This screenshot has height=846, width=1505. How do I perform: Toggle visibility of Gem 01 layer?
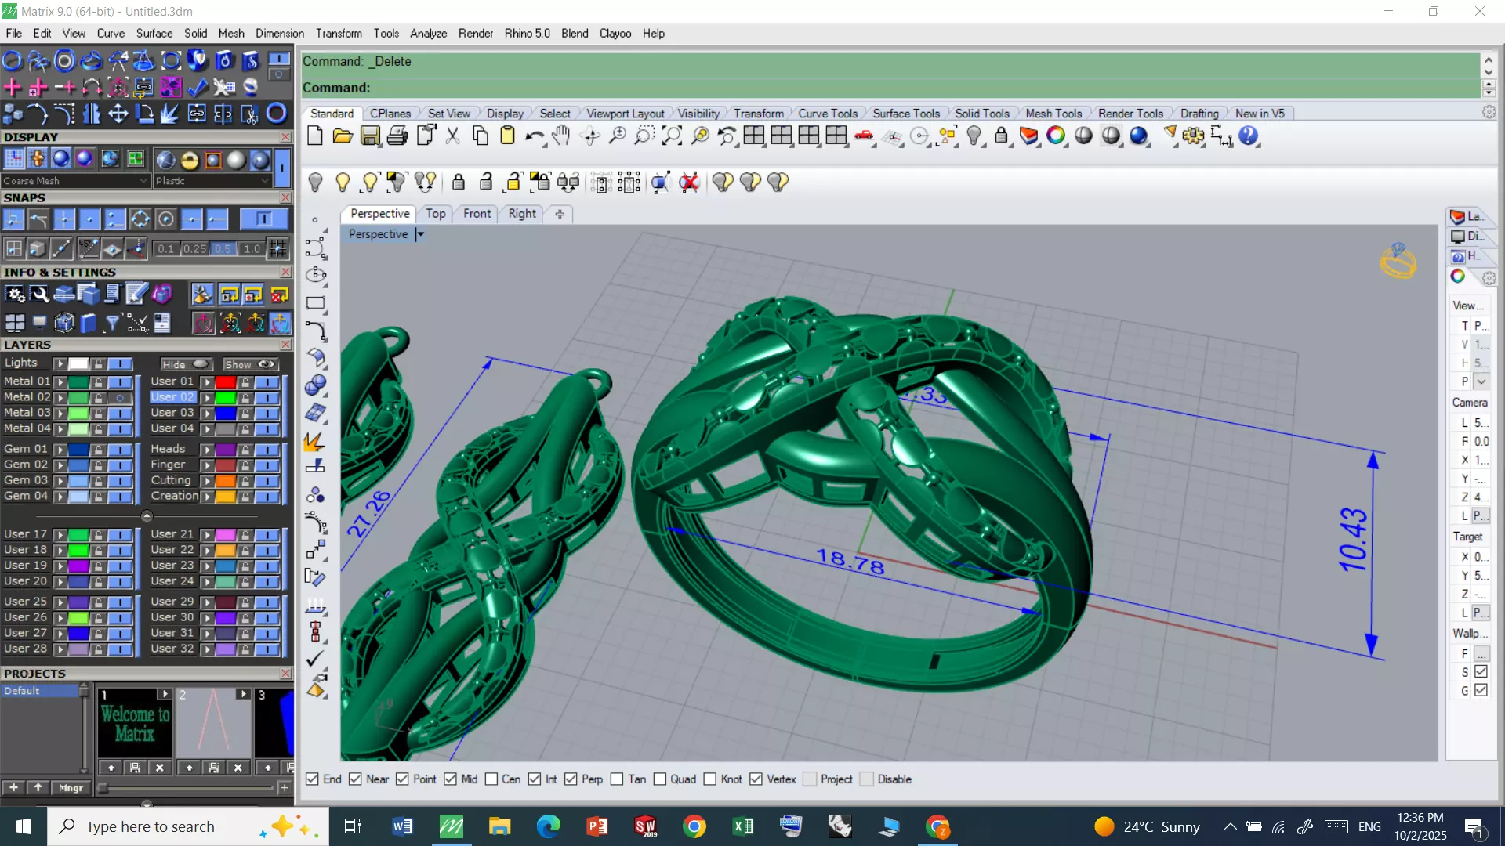pos(120,450)
